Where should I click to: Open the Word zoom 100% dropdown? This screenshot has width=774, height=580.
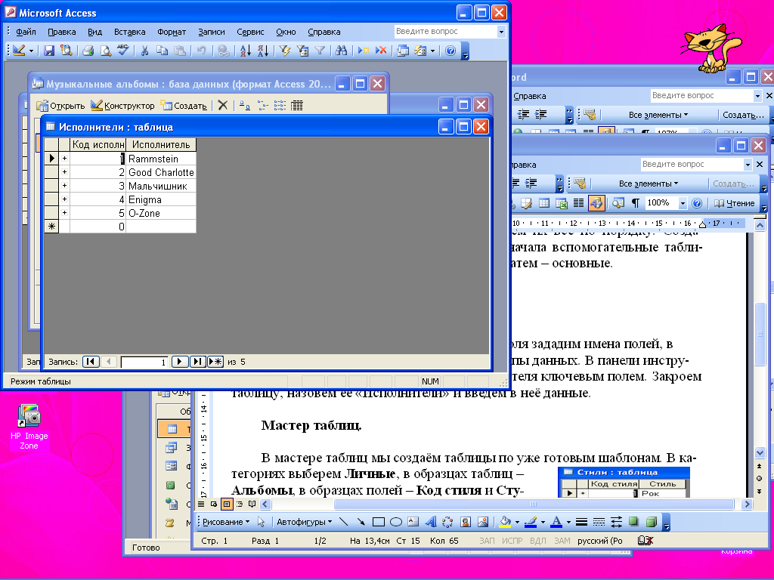[683, 202]
